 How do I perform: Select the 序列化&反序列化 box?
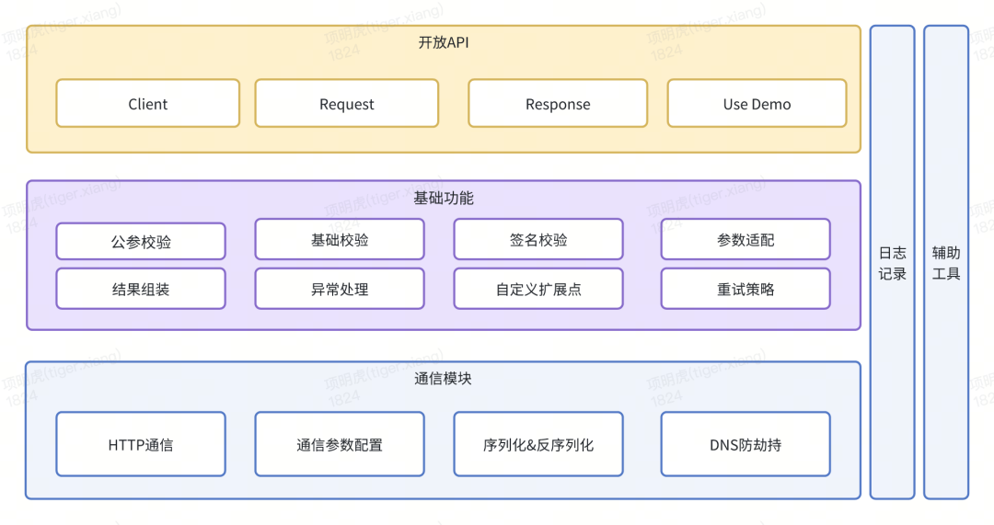tap(538, 444)
